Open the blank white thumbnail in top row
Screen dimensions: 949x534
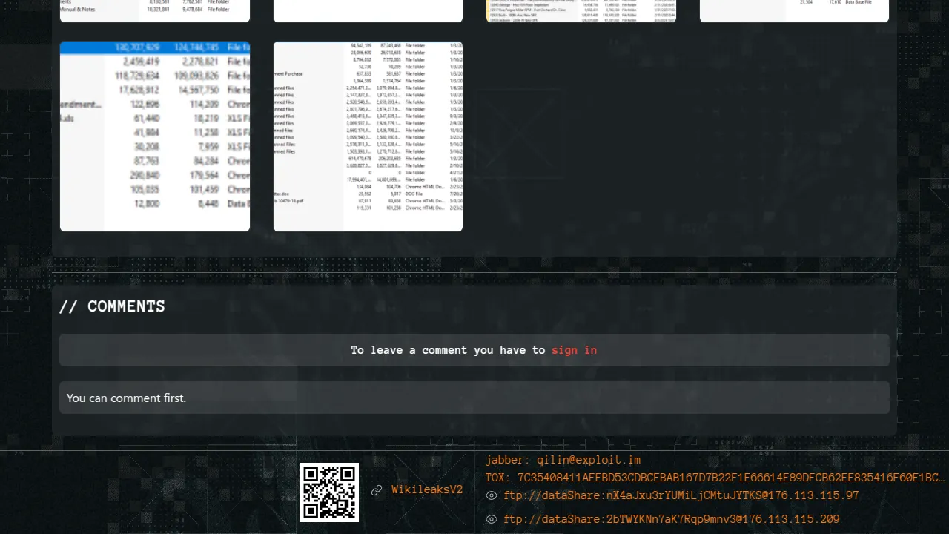(x=368, y=10)
